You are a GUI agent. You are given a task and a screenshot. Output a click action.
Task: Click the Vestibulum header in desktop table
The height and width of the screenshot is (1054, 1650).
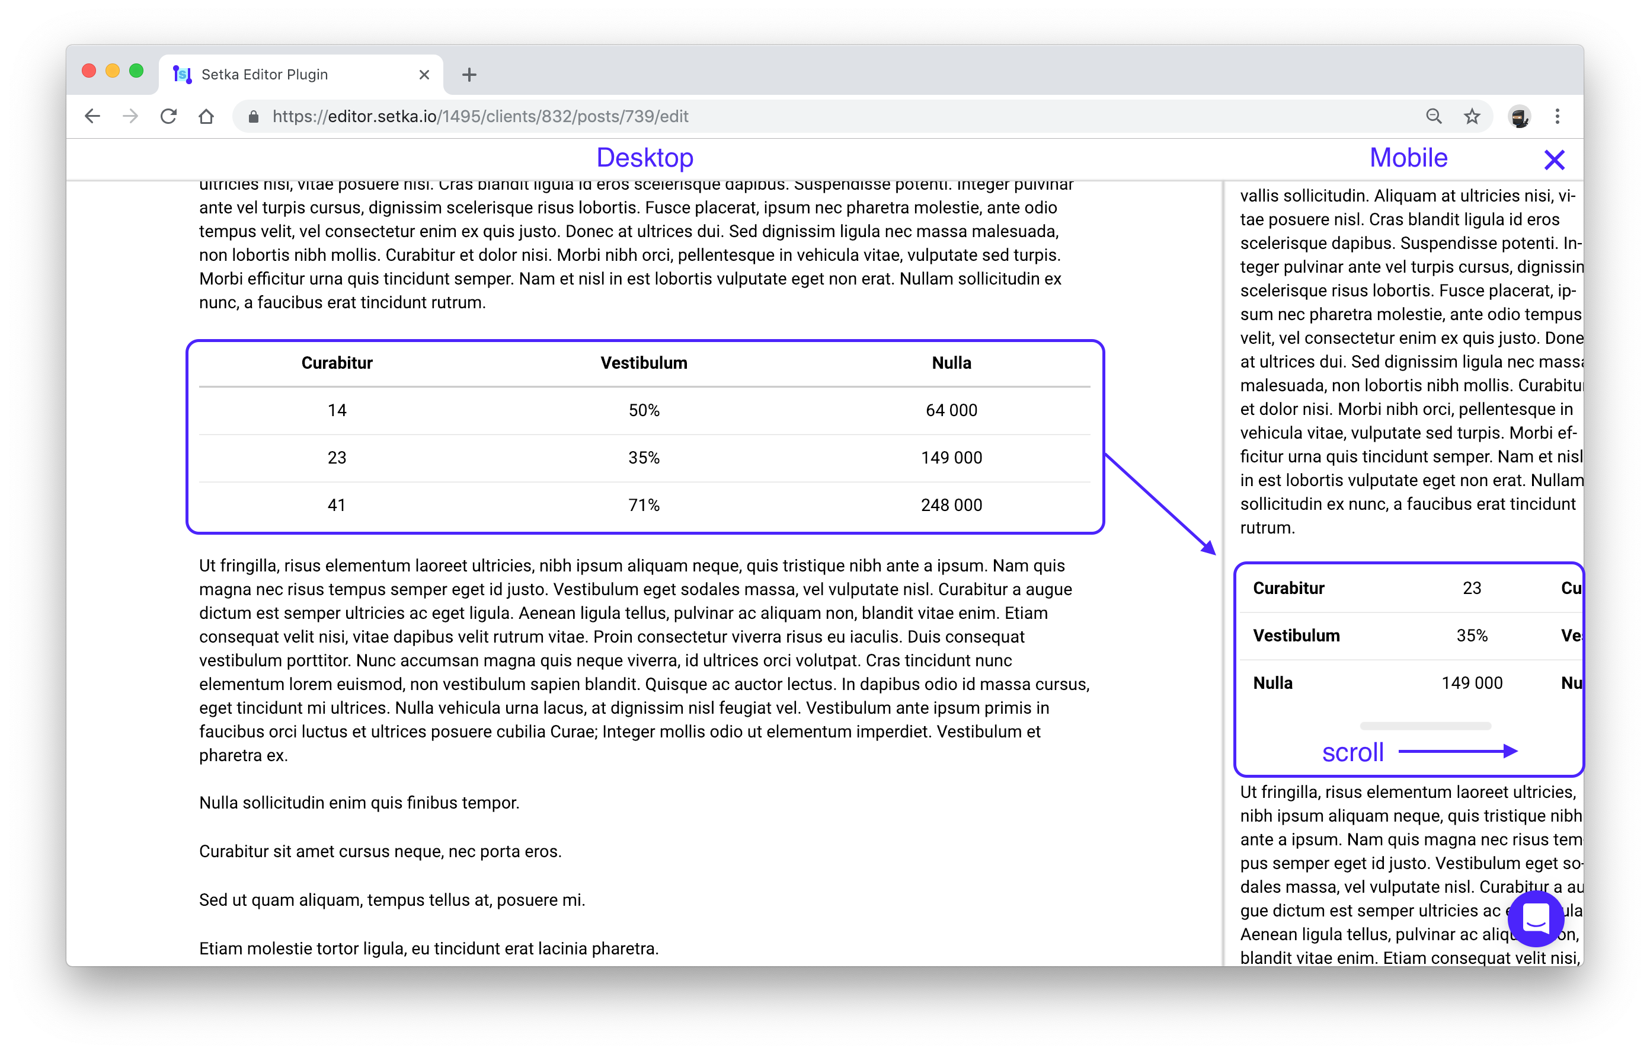point(644,363)
